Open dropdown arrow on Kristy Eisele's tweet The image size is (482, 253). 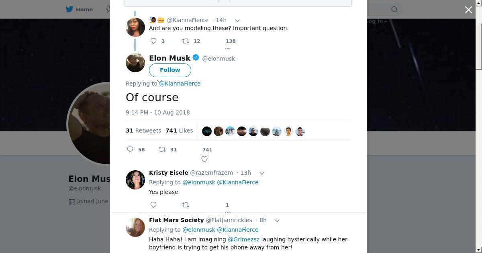click(262, 173)
